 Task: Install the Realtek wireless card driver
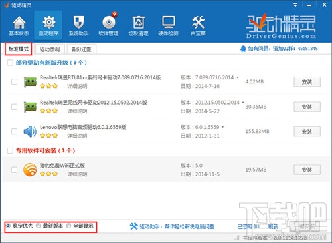[x=307, y=107]
